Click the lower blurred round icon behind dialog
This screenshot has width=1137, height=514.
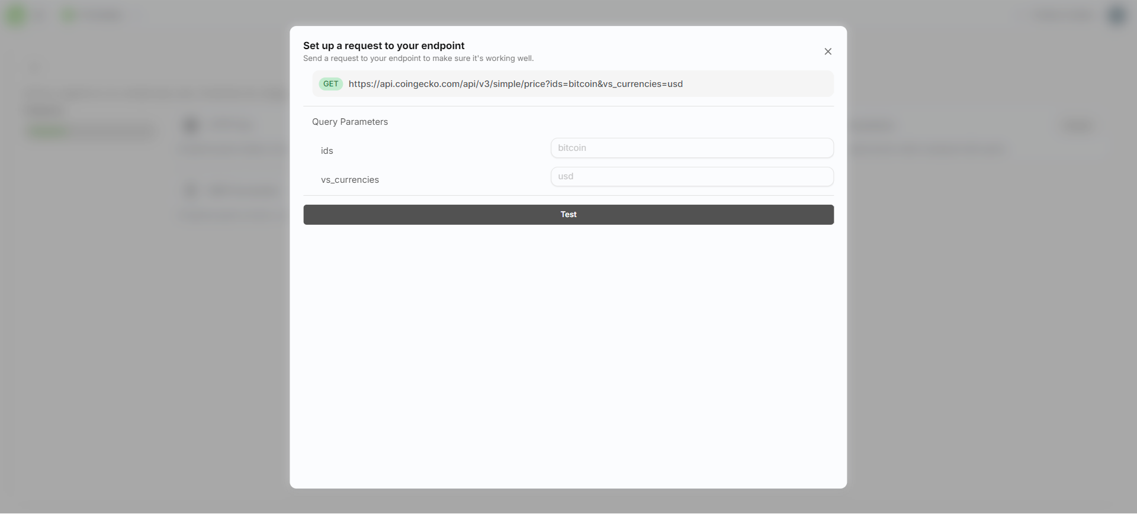(191, 190)
